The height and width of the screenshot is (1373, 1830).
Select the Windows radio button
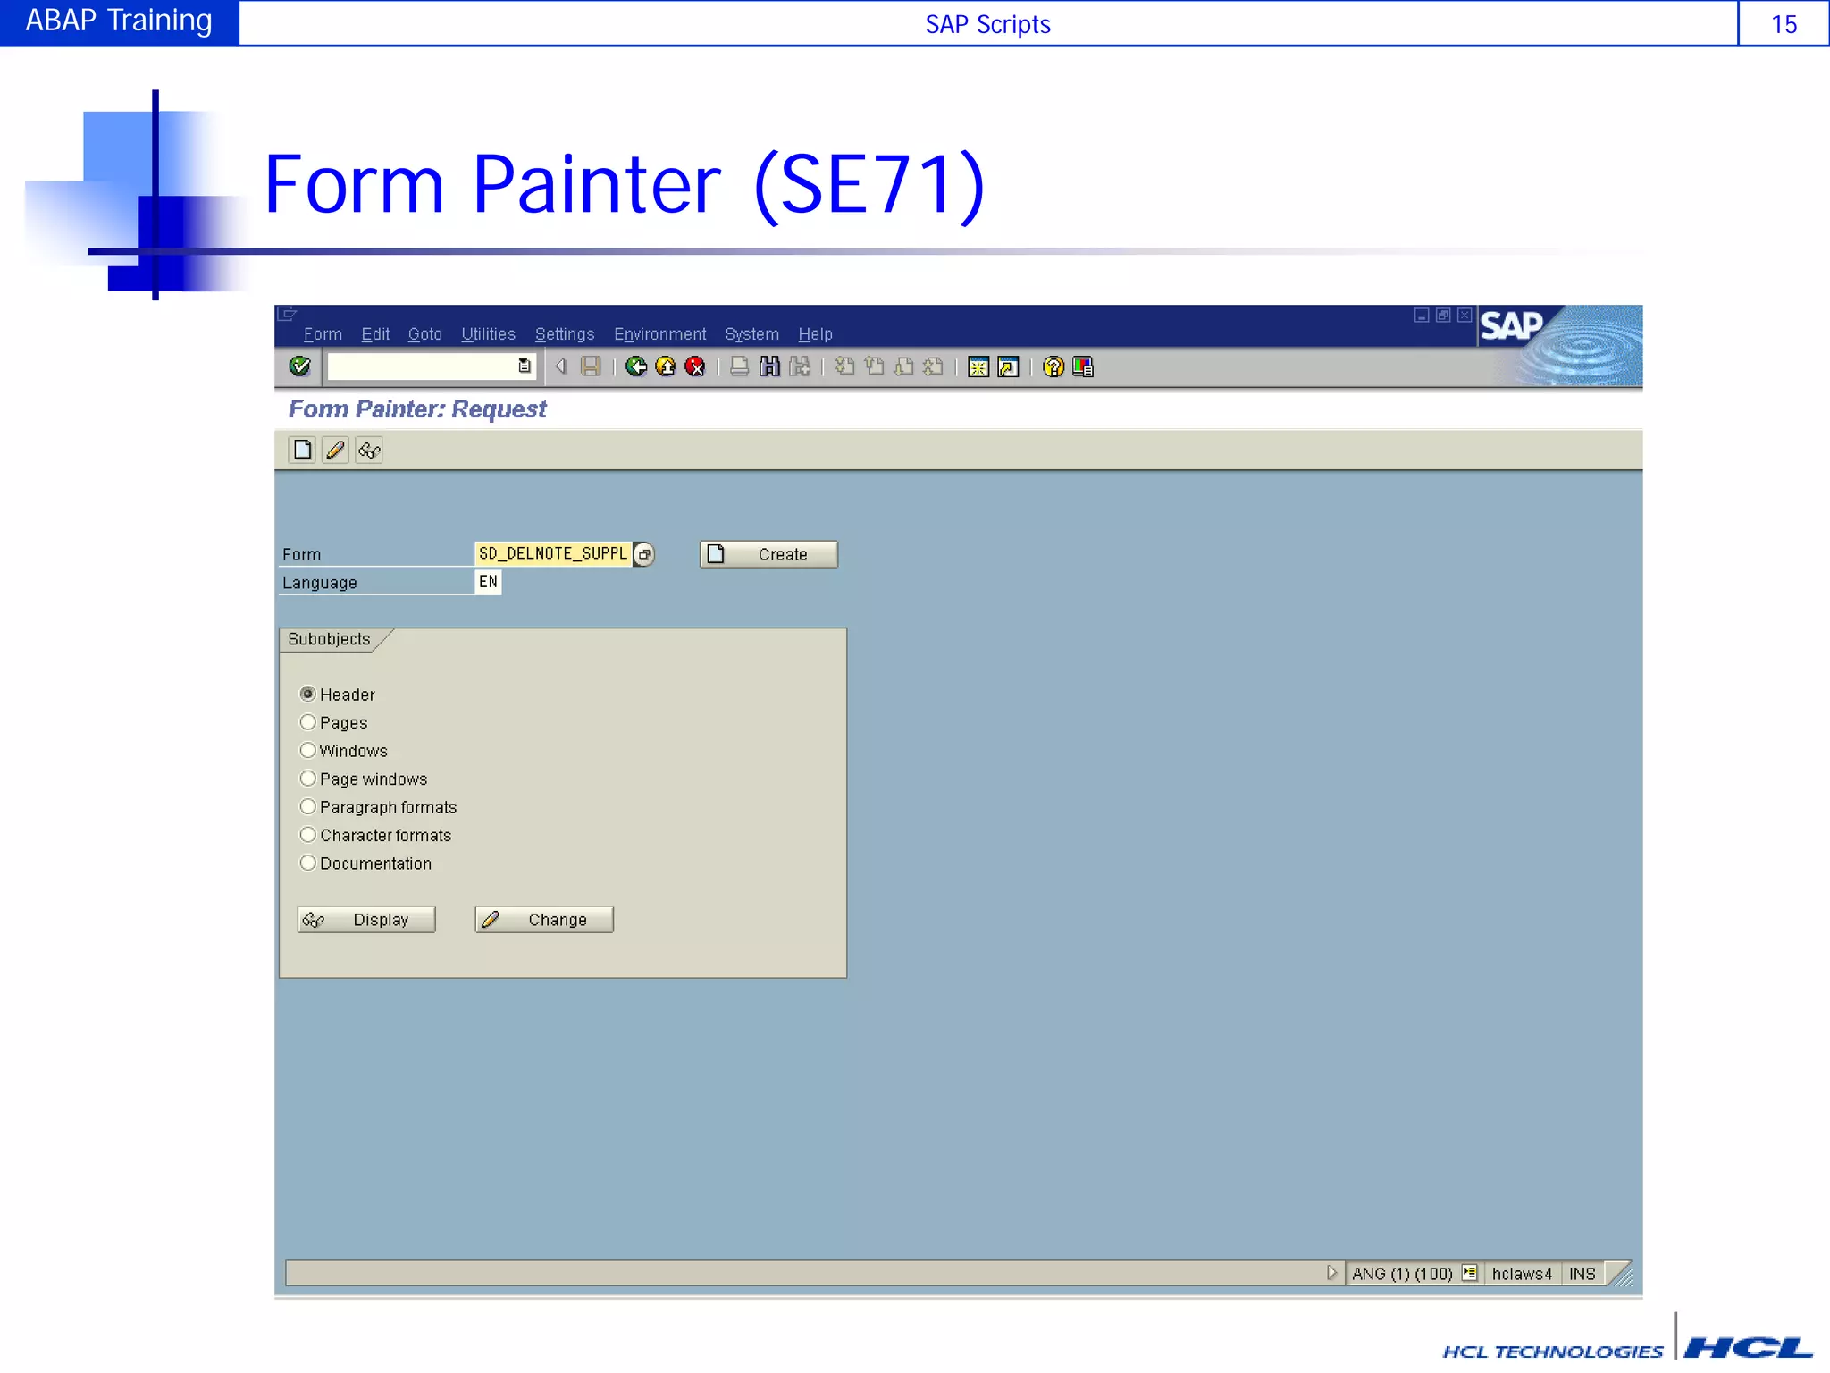pos(308,751)
